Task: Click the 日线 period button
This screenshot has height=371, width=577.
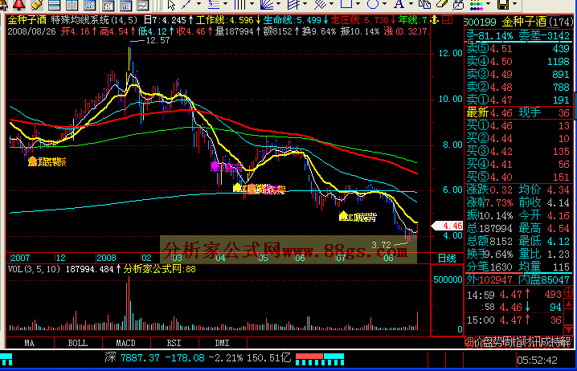Action: (447, 258)
